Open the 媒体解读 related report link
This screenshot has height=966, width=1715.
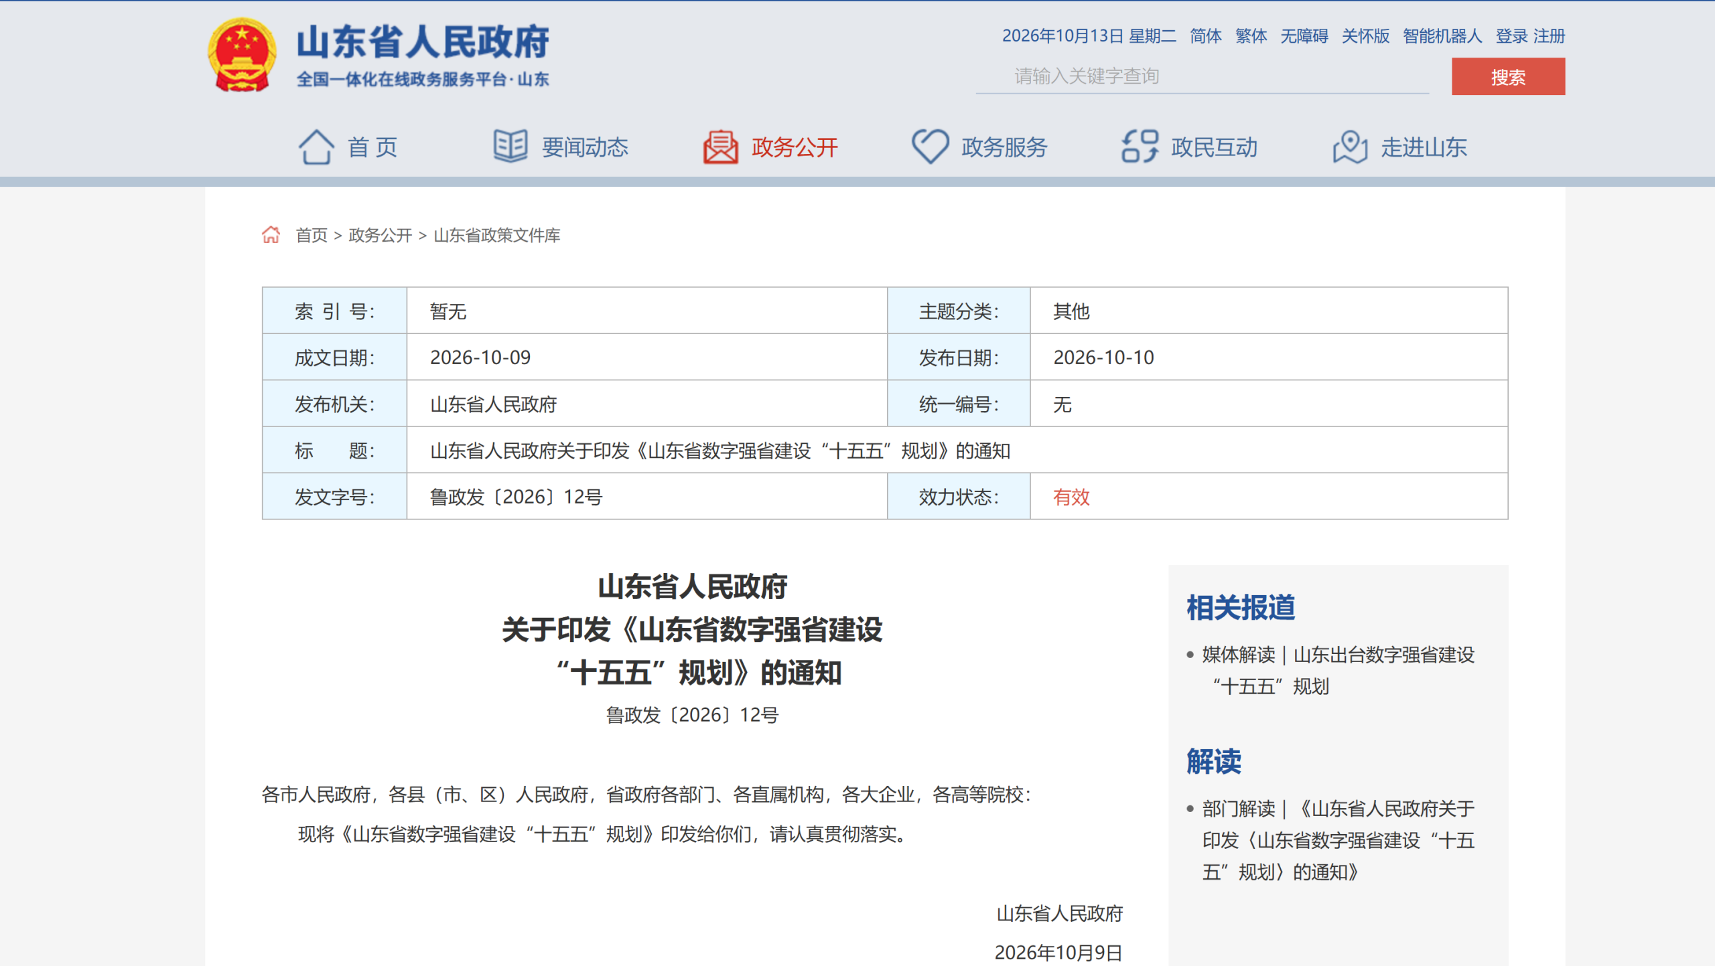[x=1338, y=670]
